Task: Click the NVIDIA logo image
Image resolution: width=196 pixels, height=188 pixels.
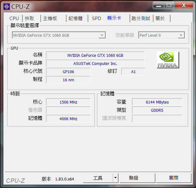Action: pyautogui.click(x=168, y=60)
